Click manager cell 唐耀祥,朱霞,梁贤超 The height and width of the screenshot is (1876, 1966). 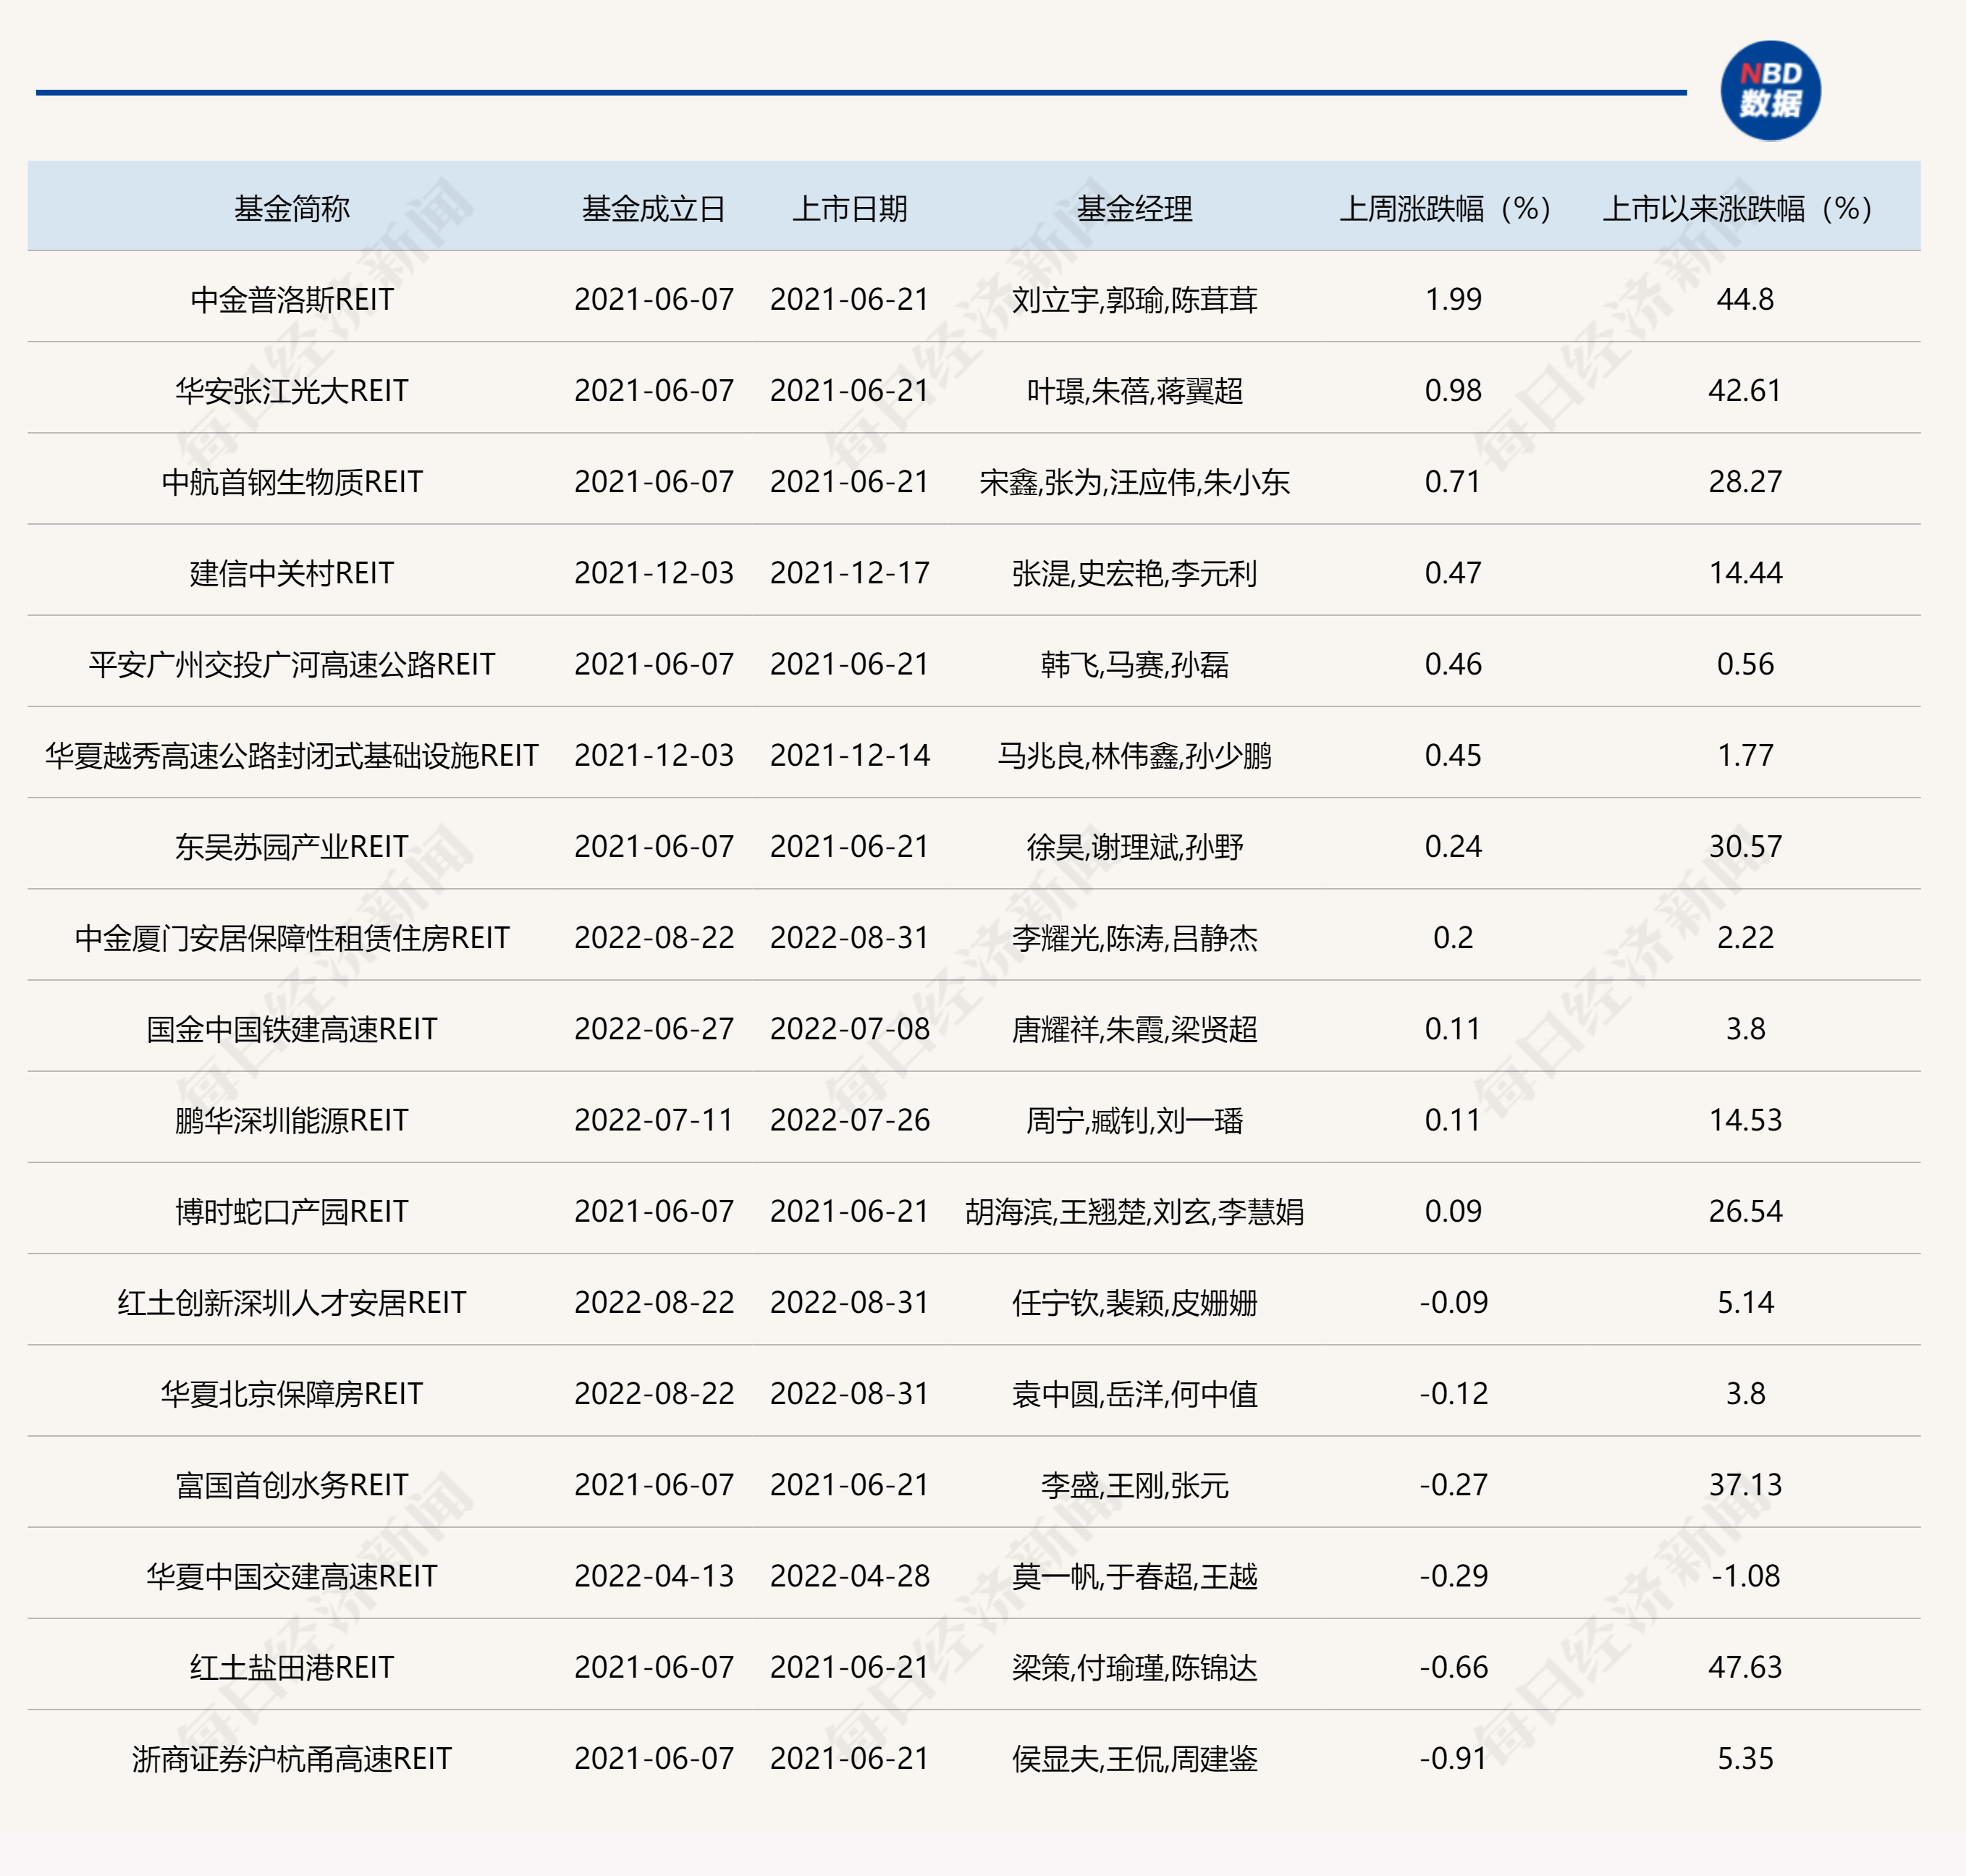tap(1135, 1029)
